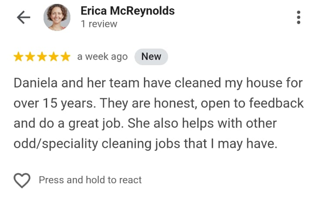Select the review line starting 'over 15 years'

coord(158,103)
